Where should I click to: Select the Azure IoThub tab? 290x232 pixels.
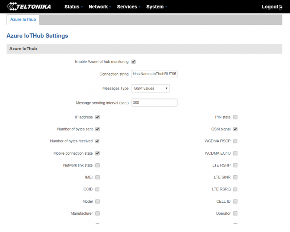(x=23, y=20)
